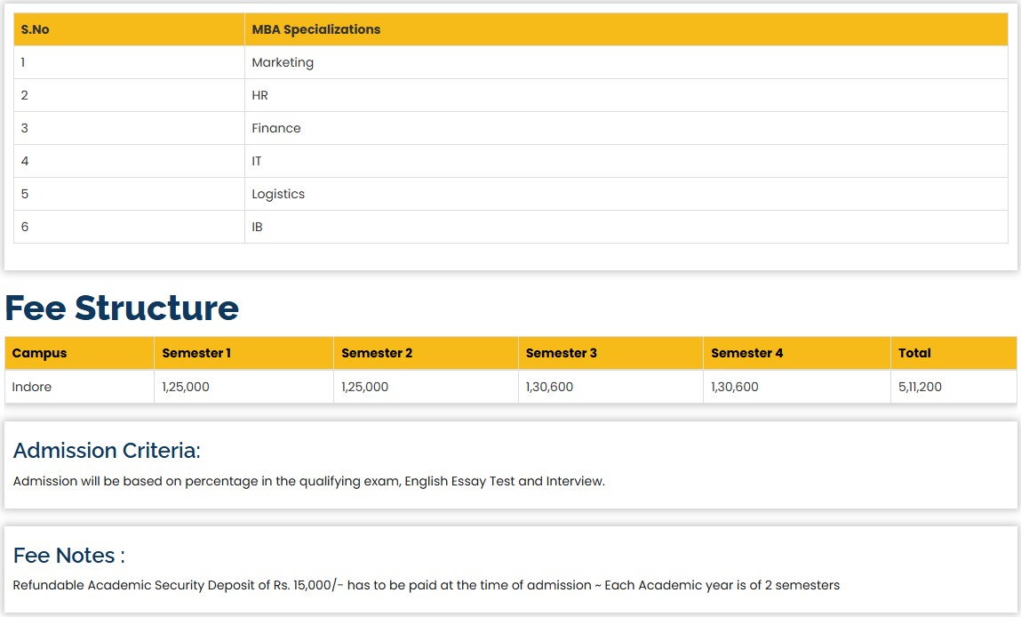Click the Logistics specialization row
The width and height of the screenshot is (1021, 617).
coord(278,194)
